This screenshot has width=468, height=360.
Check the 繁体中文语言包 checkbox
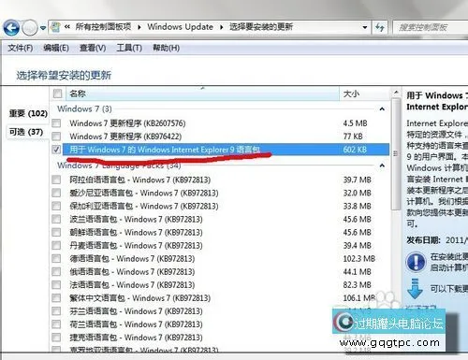point(56,298)
